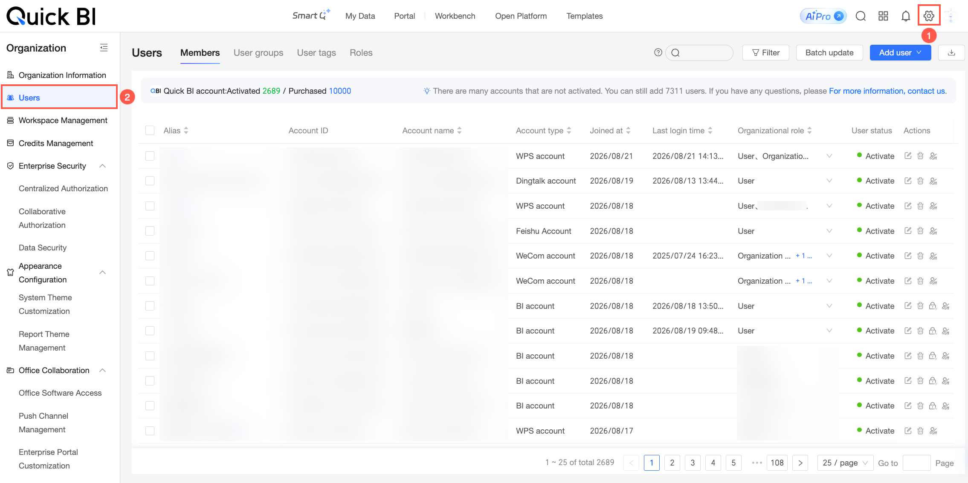This screenshot has height=483, width=968.
Task: Edit the WPS account joined 2026/08/21
Action: 908,156
